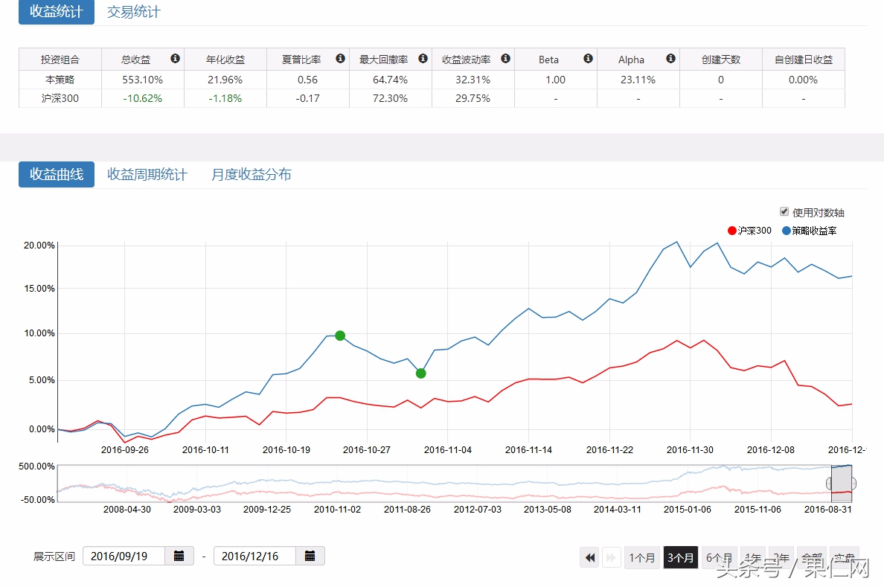Set range to 1个月

(642, 558)
